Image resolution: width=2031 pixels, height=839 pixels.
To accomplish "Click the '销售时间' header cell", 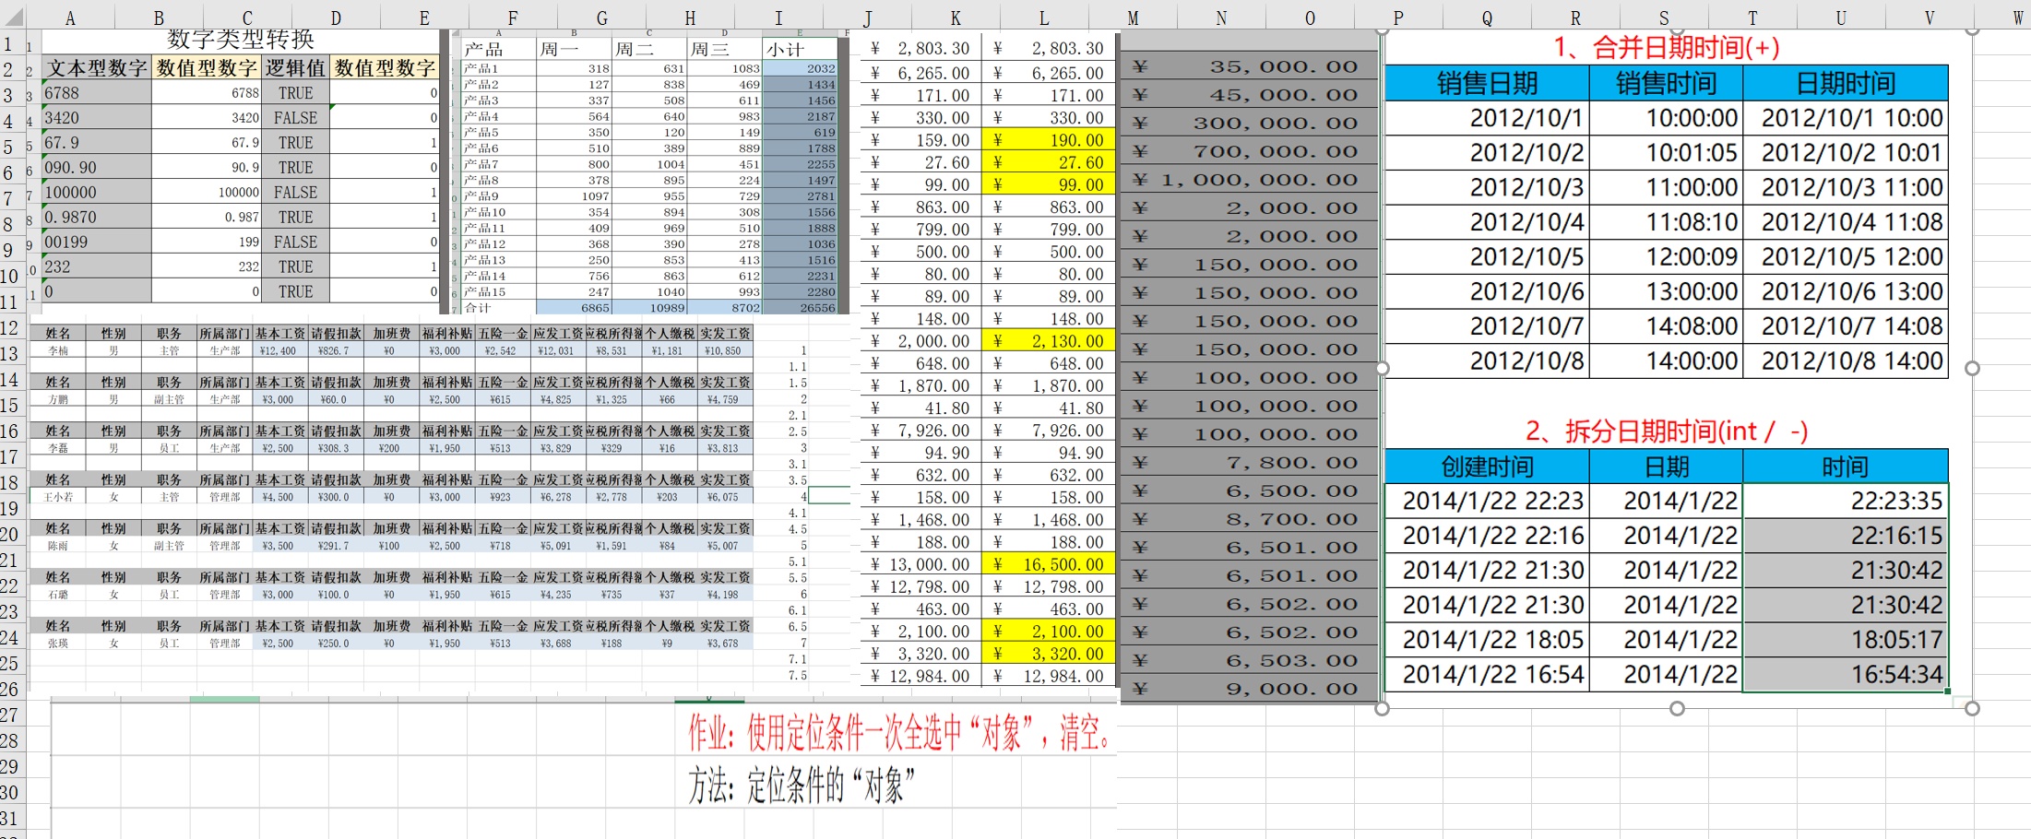I will pos(1666,83).
